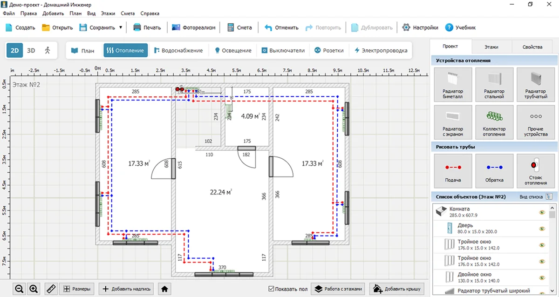Viewport: 559px width, 297px height.
Task: Toggle the show floor checkbox
Action: (x=272, y=289)
